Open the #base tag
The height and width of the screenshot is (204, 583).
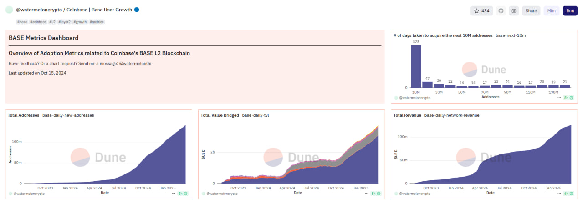point(22,21)
